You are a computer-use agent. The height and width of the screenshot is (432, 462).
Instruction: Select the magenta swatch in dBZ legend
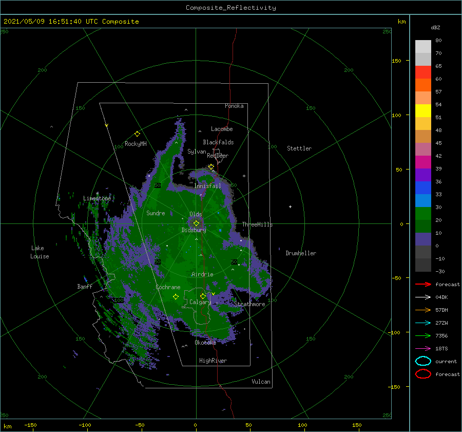click(423, 162)
